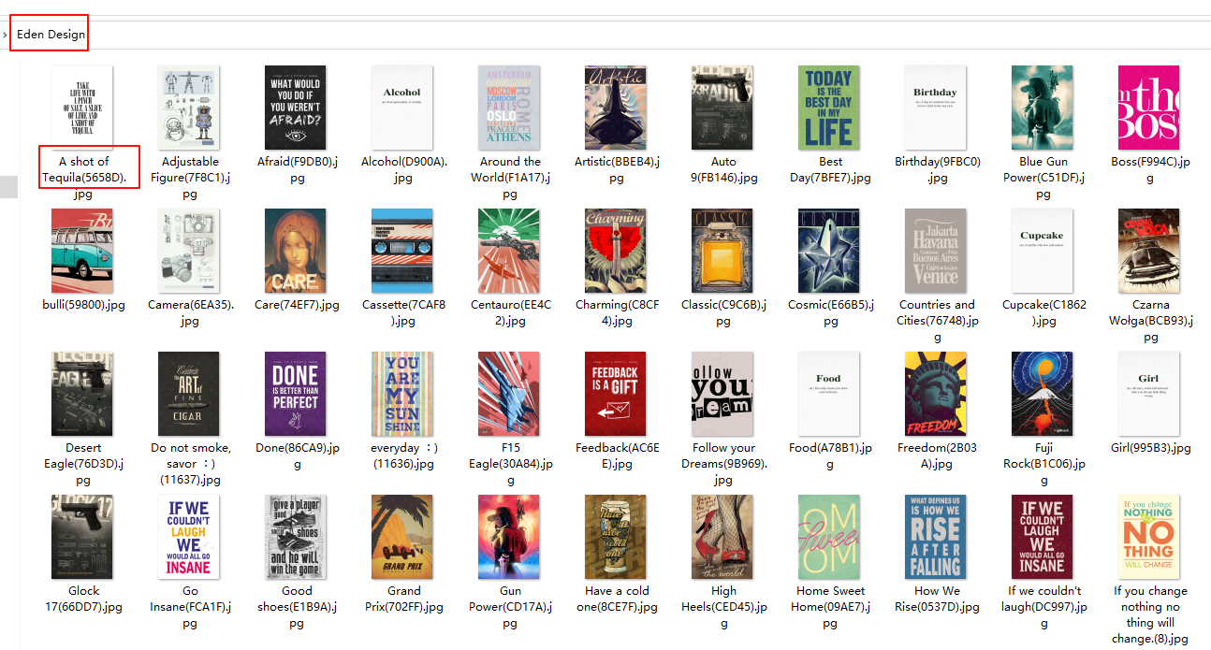This screenshot has width=1211, height=650.
Task: Click the Eden Design breadcrumb folder
Action: pos(51,35)
